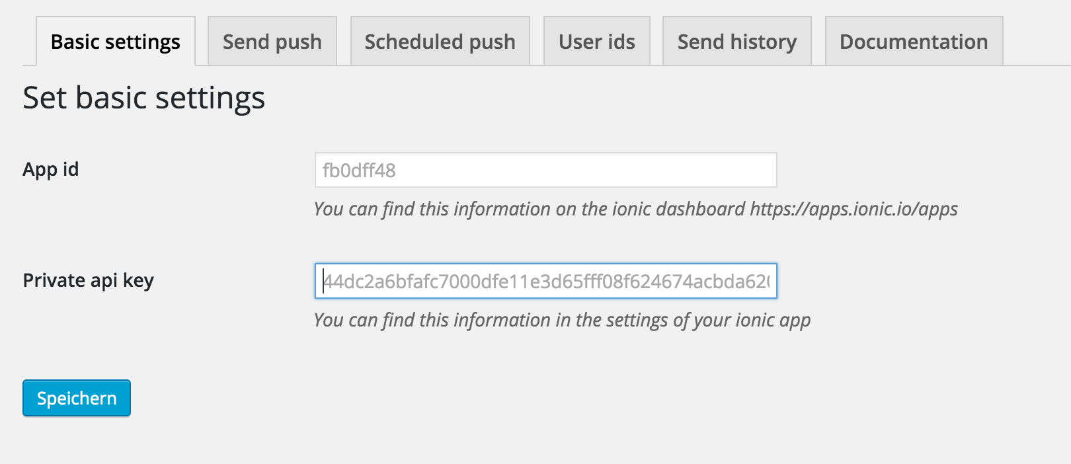
Task: Switch to the Scheduled push tab
Action: pyautogui.click(x=440, y=41)
